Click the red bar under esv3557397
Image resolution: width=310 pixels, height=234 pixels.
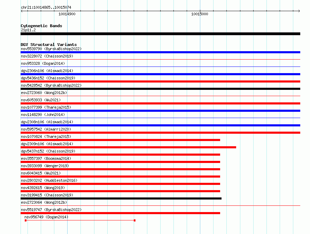point(121,162)
